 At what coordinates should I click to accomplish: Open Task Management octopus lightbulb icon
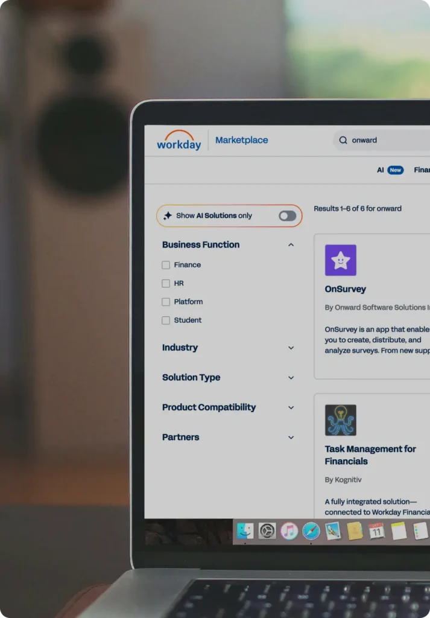(340, 420)
